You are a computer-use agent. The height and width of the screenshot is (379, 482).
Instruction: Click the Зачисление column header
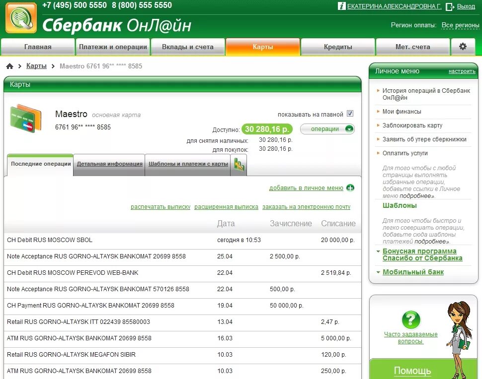291,223
